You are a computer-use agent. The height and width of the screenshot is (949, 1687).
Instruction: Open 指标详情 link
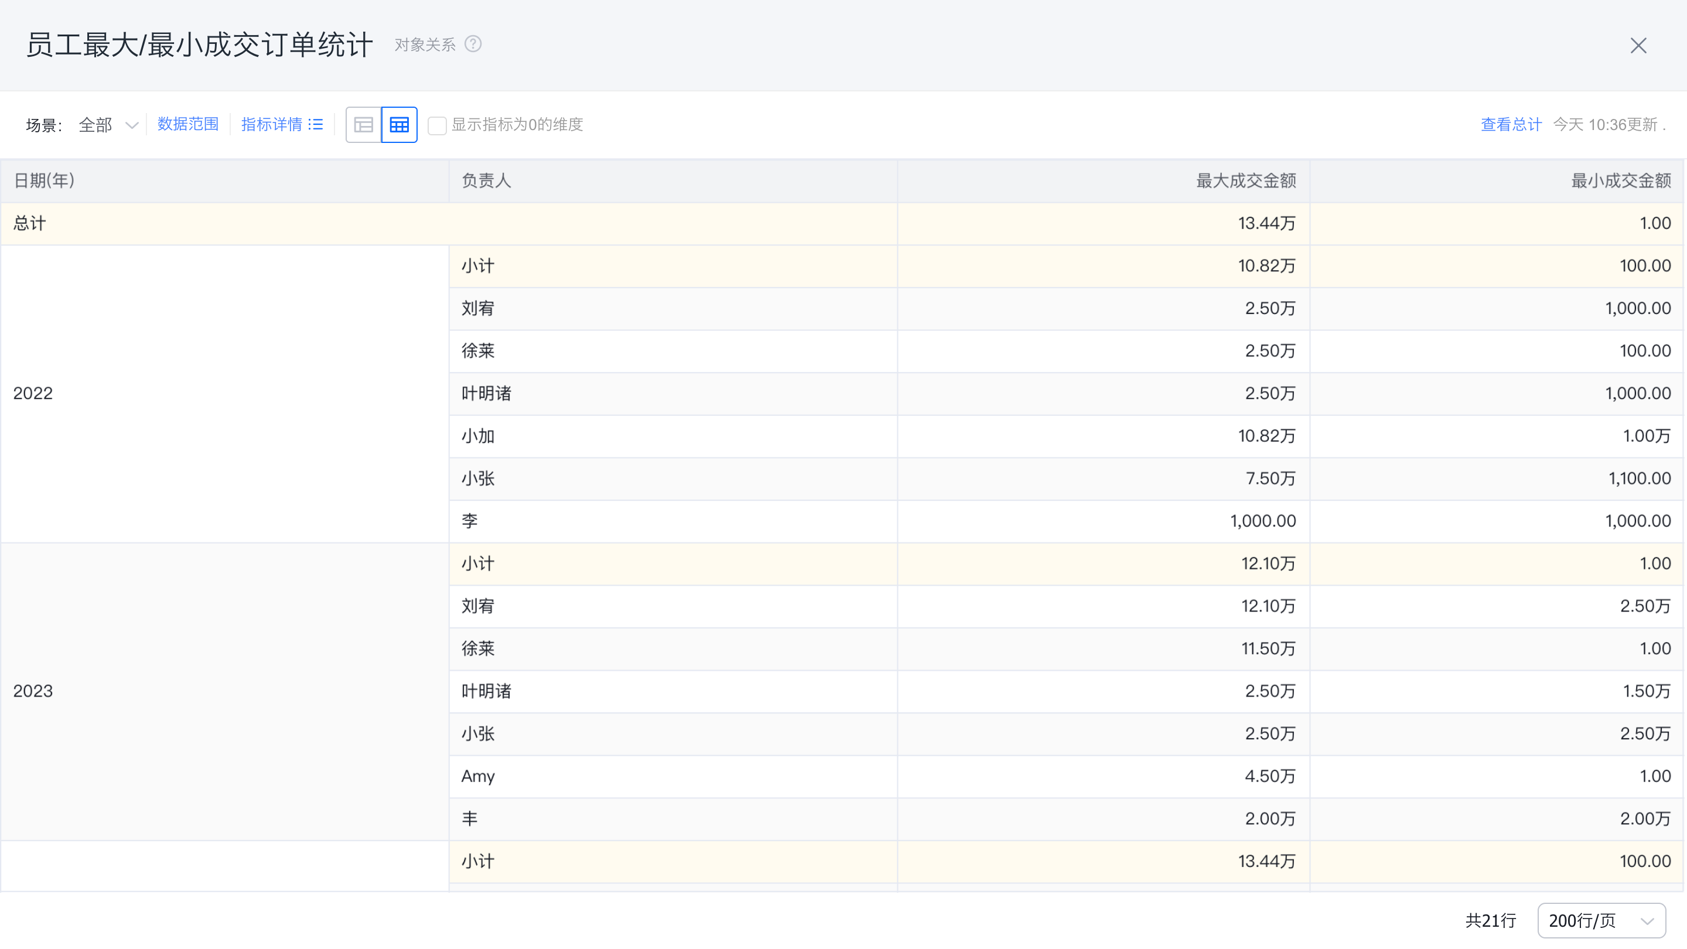click(271, 124)
